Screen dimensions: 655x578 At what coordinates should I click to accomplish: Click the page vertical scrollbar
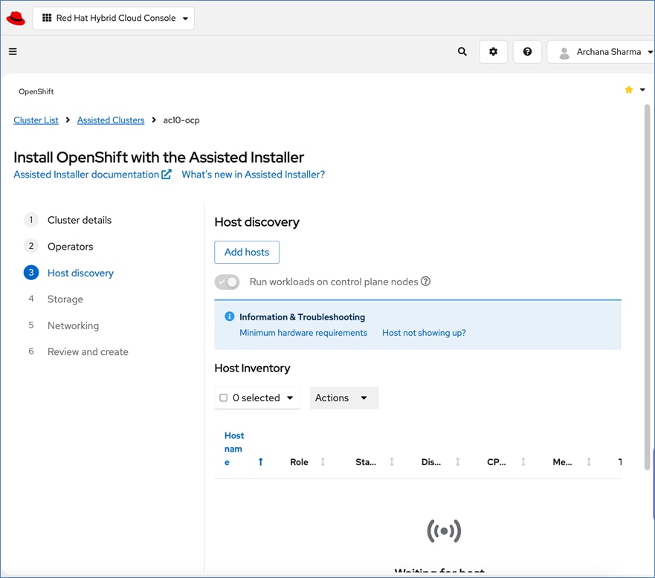648,288
